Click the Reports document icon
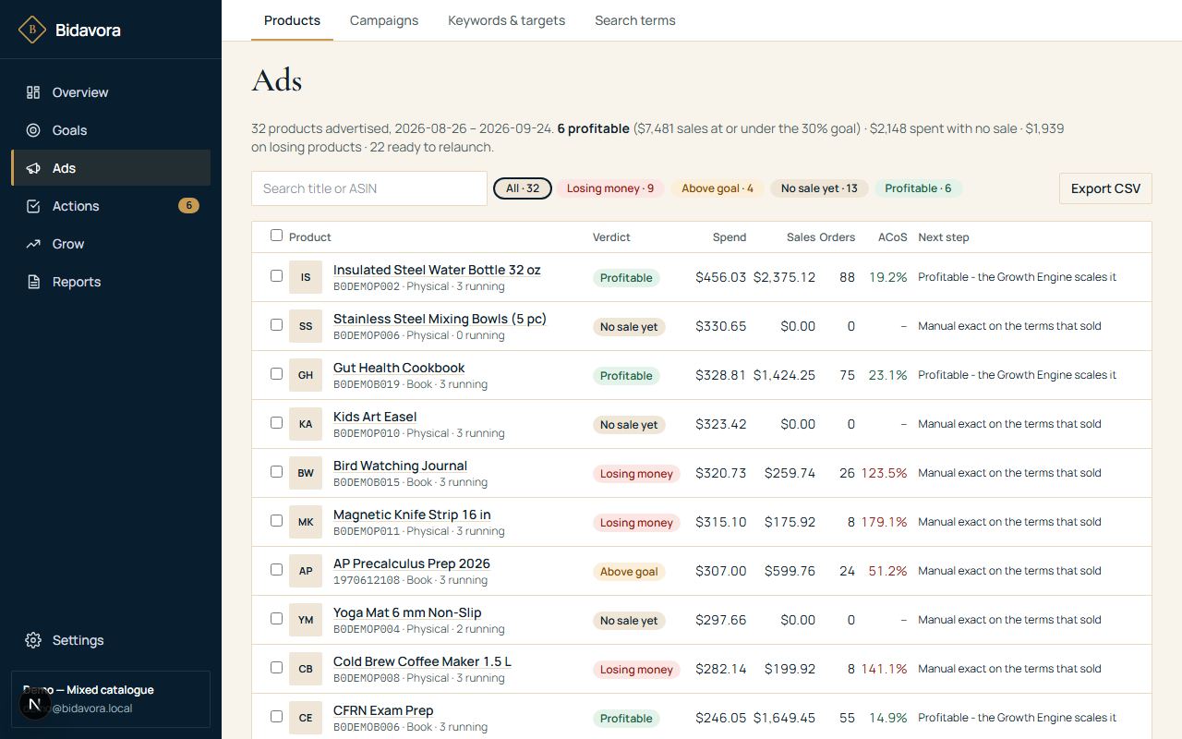The height and width of the screenshot is (739, 1182). point(33,282)
